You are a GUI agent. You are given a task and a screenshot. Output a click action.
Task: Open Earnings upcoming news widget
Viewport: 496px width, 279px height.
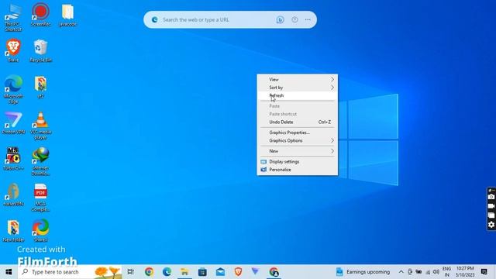point(363,272)
